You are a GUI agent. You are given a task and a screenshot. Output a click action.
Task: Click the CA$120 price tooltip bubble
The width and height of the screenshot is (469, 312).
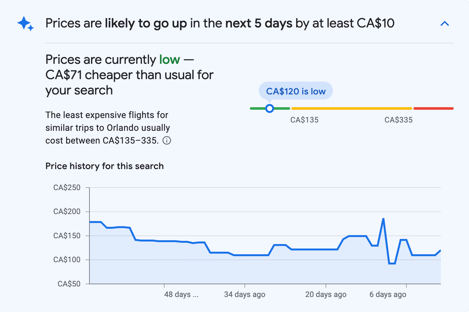(x=296, y=91)
